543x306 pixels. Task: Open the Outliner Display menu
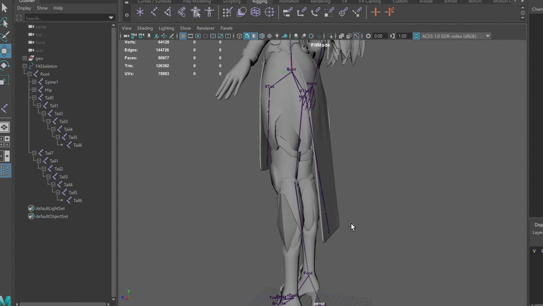tap(24, 8)
